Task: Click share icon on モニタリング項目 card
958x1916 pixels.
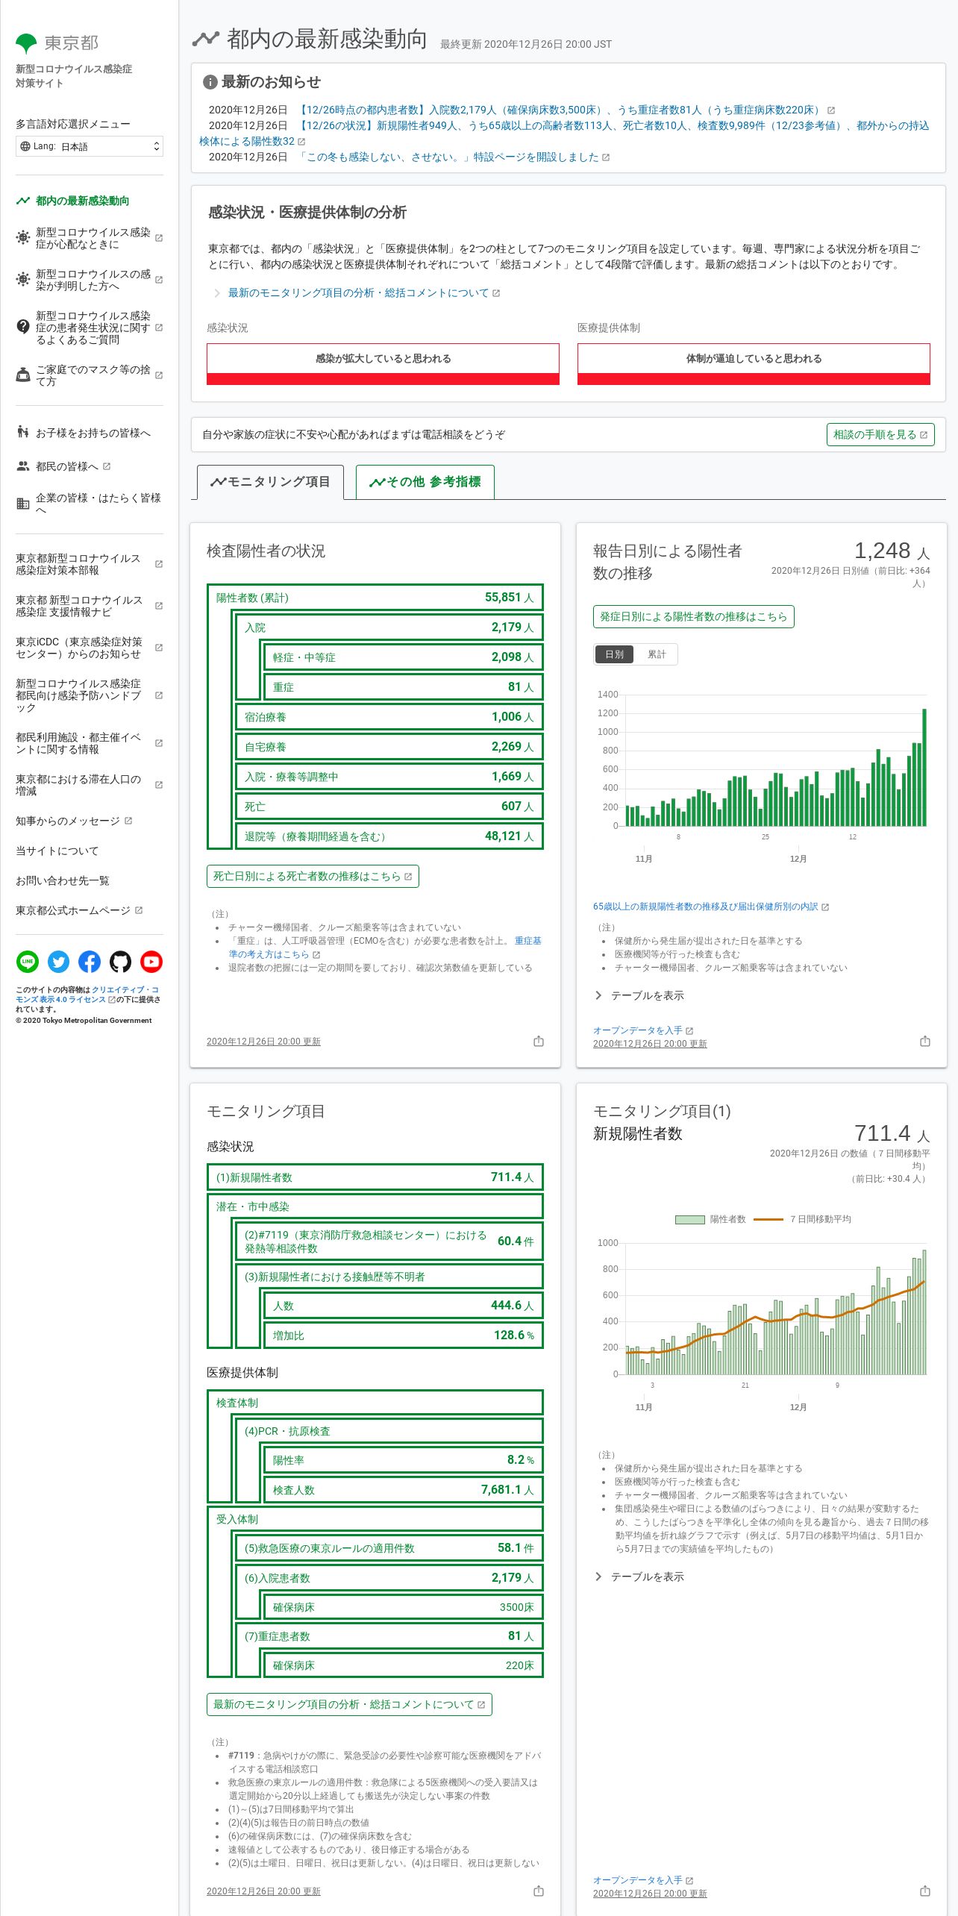Action: (539, 1891)
